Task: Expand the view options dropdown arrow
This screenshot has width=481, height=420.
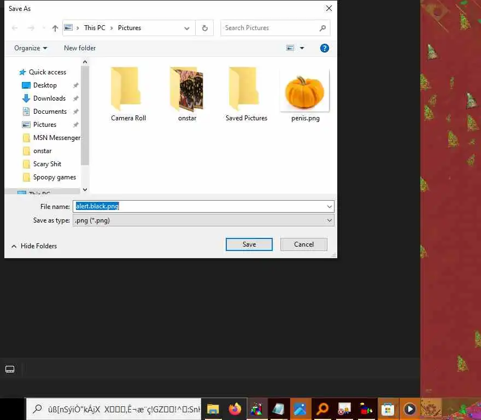Action: (302, 48)
